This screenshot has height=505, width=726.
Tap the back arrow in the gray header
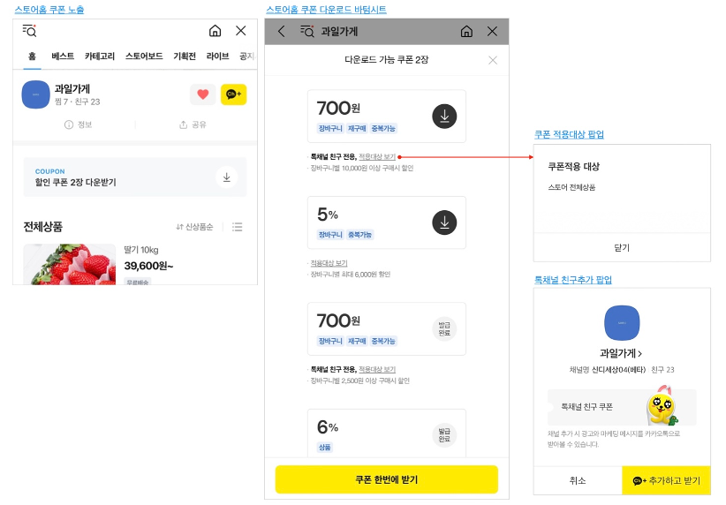[281, 32]
